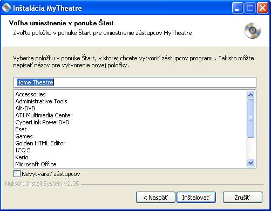
Task: Cancel setup with the Zrušiť button
Action: [x=242, y=198]
